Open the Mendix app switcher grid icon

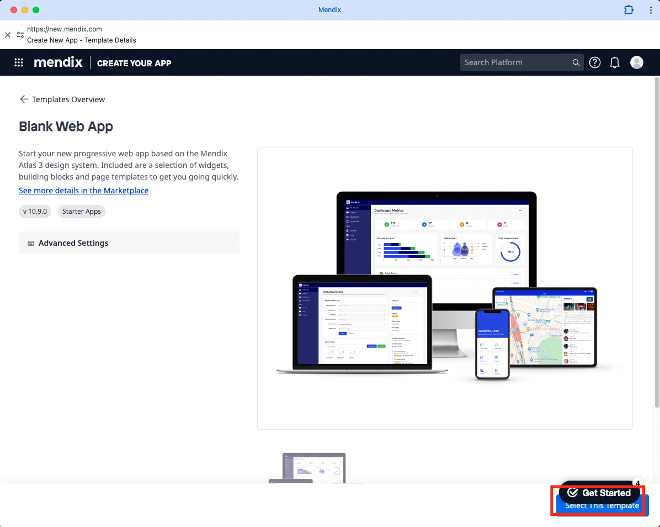click(x=19, y=63)
